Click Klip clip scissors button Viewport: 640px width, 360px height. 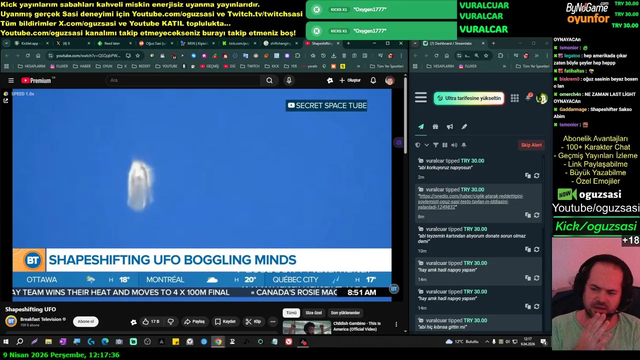(253, 321)
